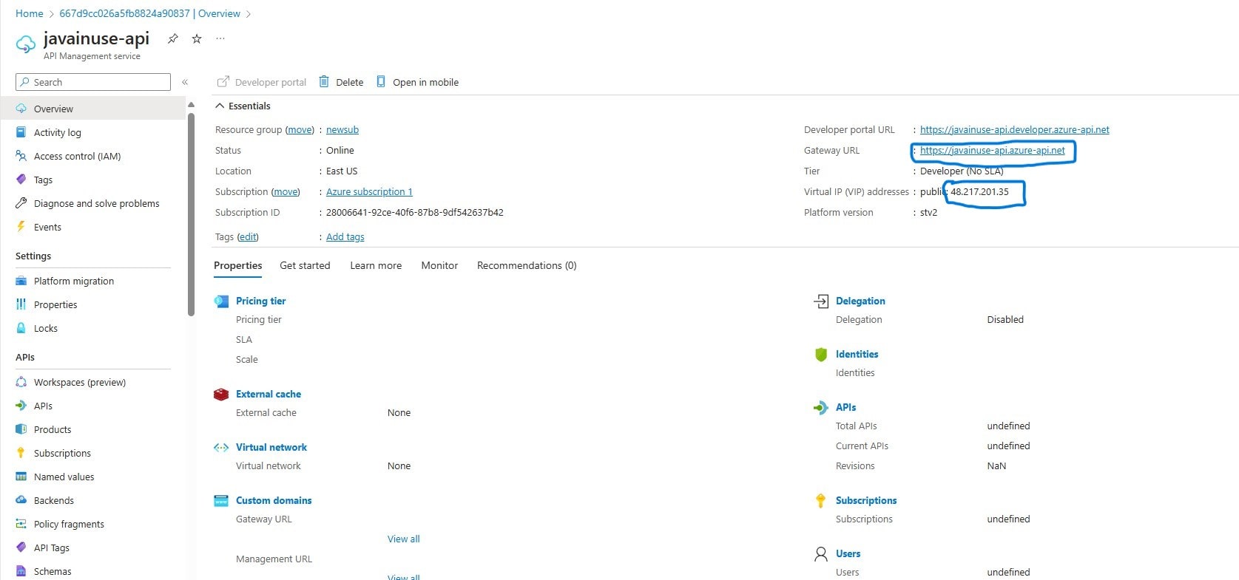
Task: Select the Monitor tab
Action: pyautogui.click(x=439, y=265)
